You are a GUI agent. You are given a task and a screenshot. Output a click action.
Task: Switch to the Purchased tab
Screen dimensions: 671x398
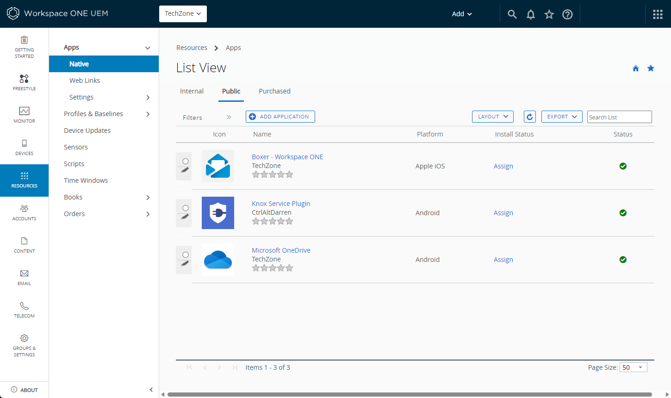274,91
